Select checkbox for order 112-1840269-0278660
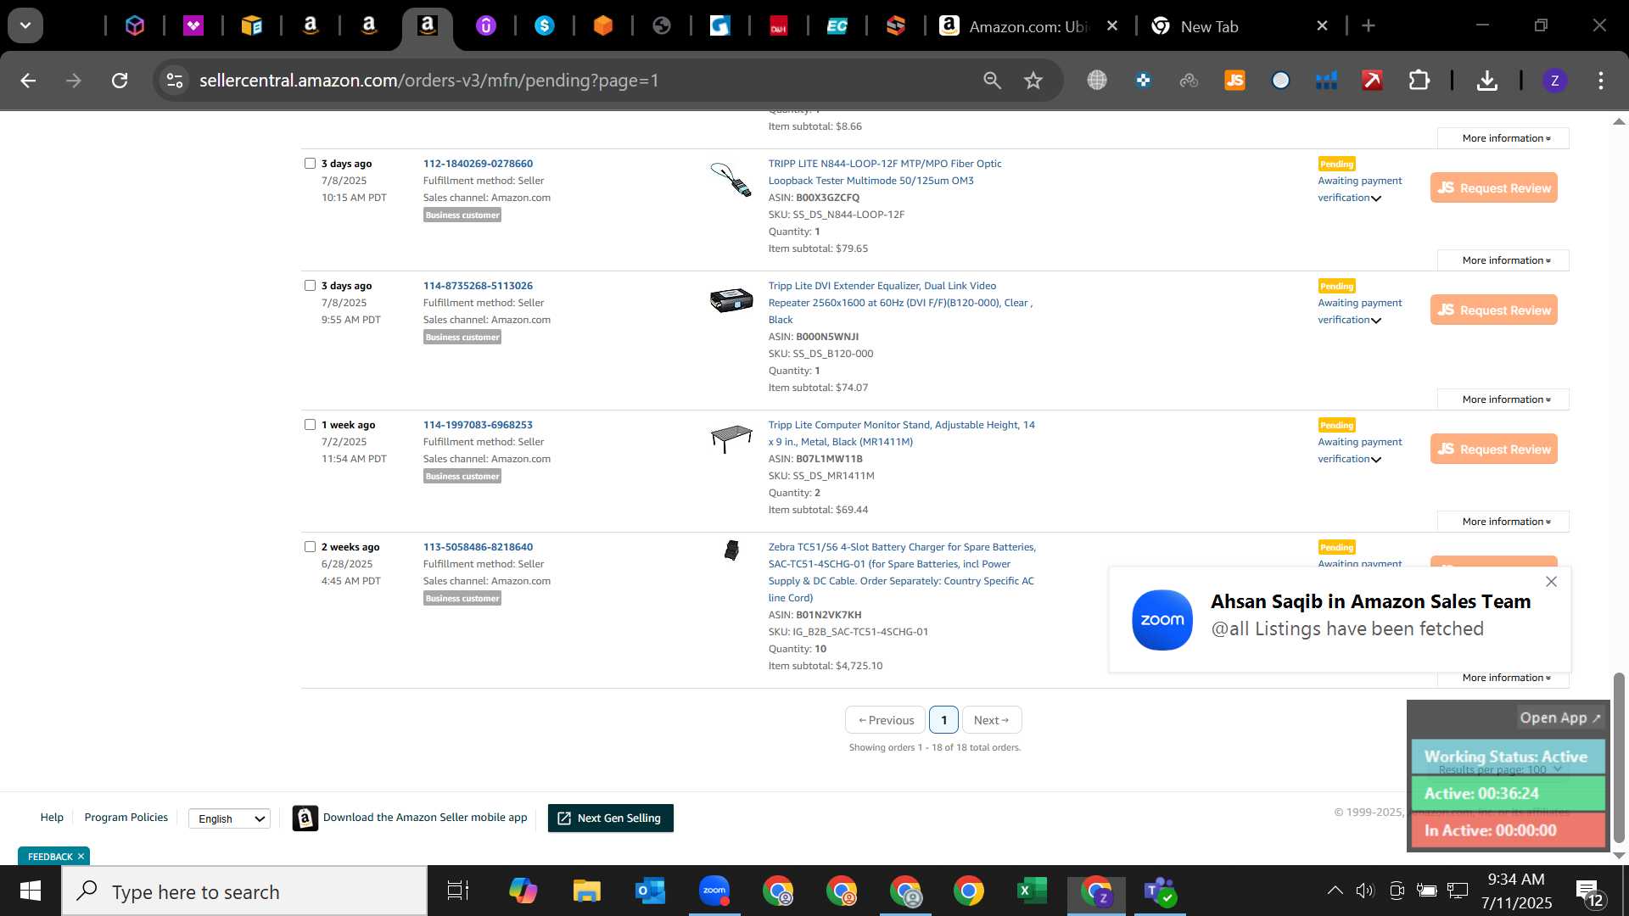Image resolution: width=1629 pixels, height=916 pixels. [310, 163]
